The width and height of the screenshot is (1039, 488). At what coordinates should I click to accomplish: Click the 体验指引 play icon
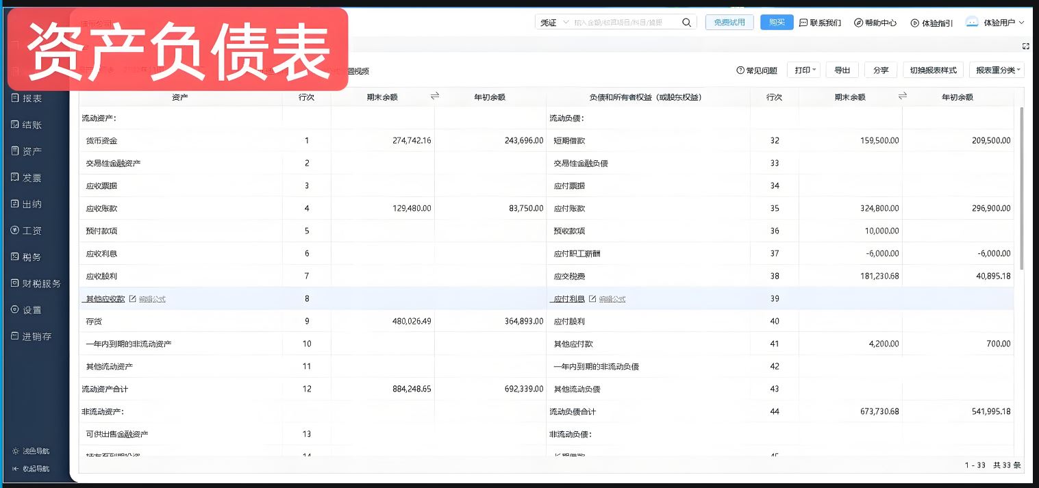coord(914,23)
